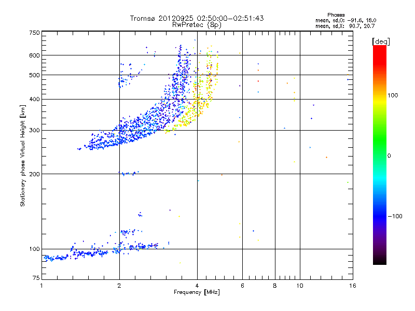Click the y-axis tick label '400'
Image resolution: width=415 pixels, height=311 pixels.
(x=34, y=99)
